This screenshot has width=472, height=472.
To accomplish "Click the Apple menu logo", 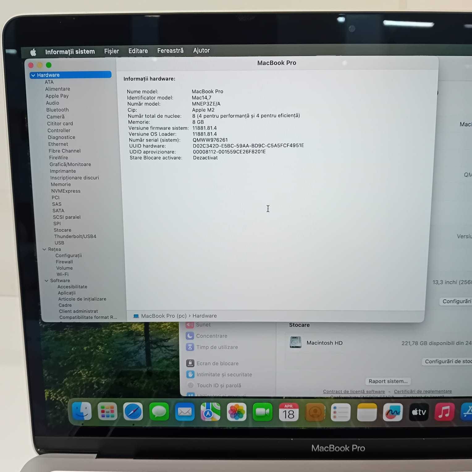I will pyautogui.click(x=33, y=52).
